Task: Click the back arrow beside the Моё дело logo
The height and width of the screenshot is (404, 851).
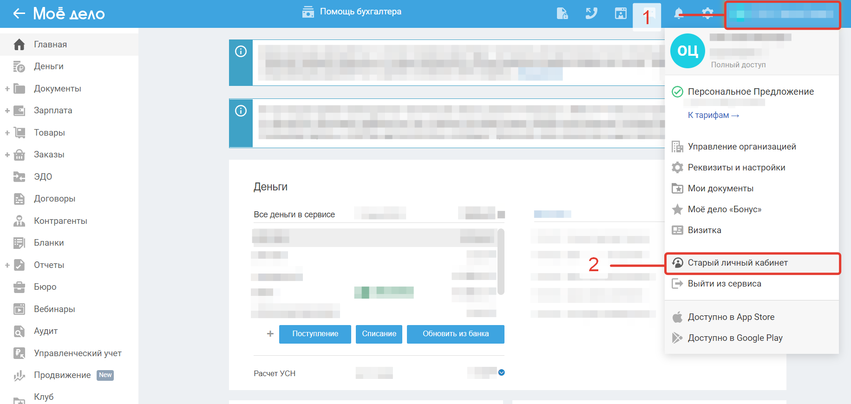Action: [x=19, y=13]
